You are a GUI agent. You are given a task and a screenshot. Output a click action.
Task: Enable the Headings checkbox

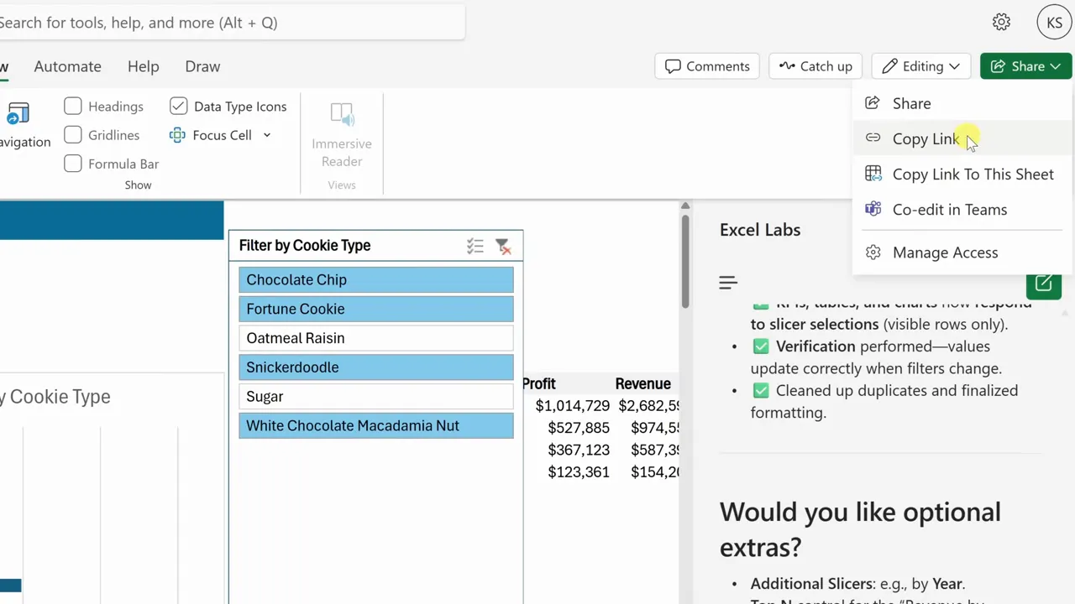pyautogui.click(x=73, y=106)
